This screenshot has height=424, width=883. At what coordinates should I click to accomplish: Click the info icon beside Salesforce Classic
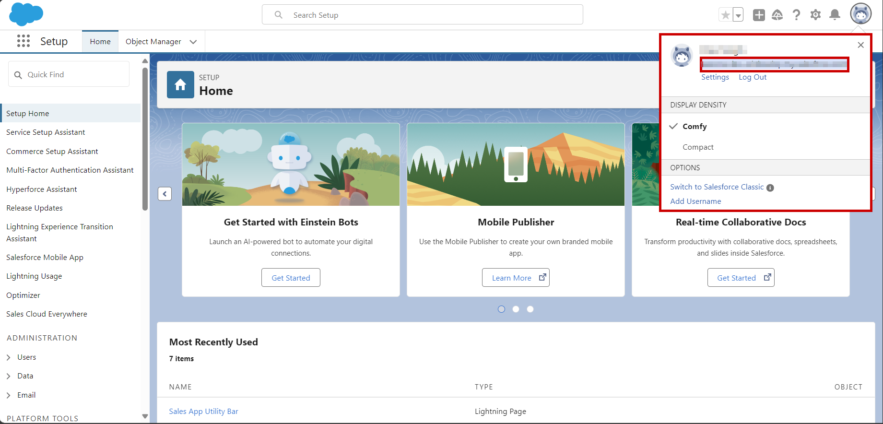tap(770, 188)
